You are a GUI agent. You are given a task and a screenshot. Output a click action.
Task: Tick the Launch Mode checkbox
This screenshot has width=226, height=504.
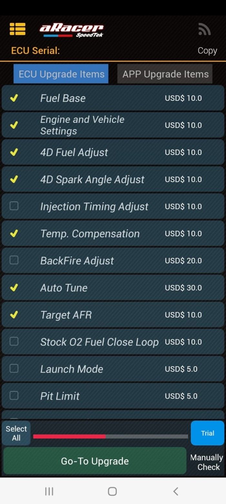[x=14, y=369]
